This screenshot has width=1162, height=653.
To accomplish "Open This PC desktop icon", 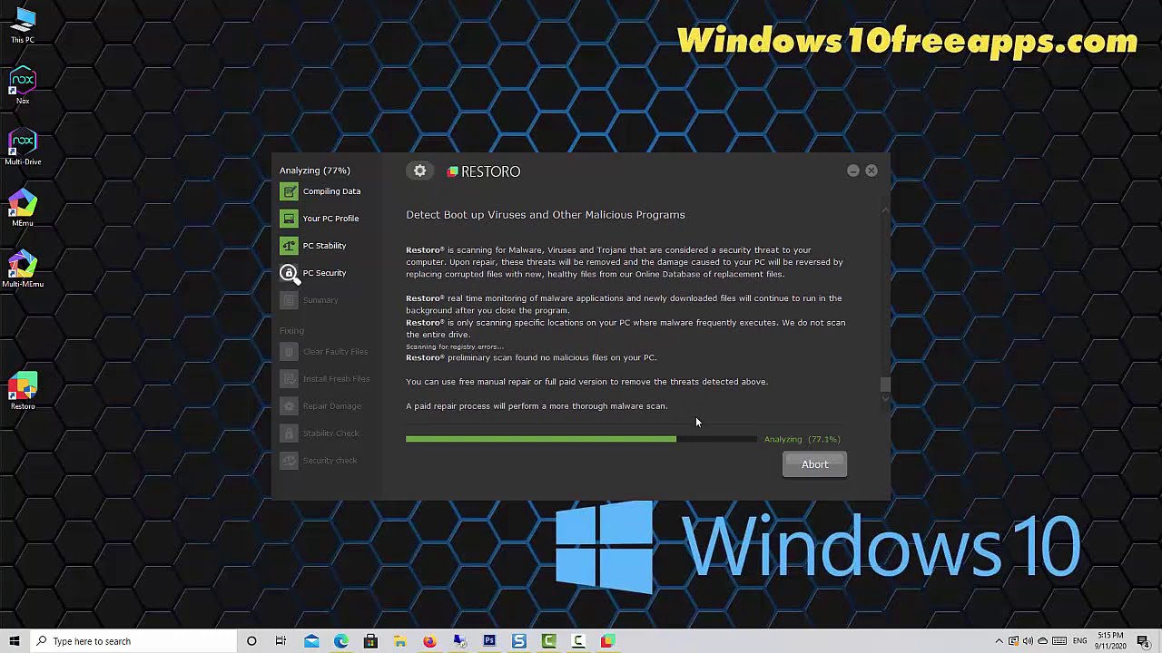I will tap(23, 25).
